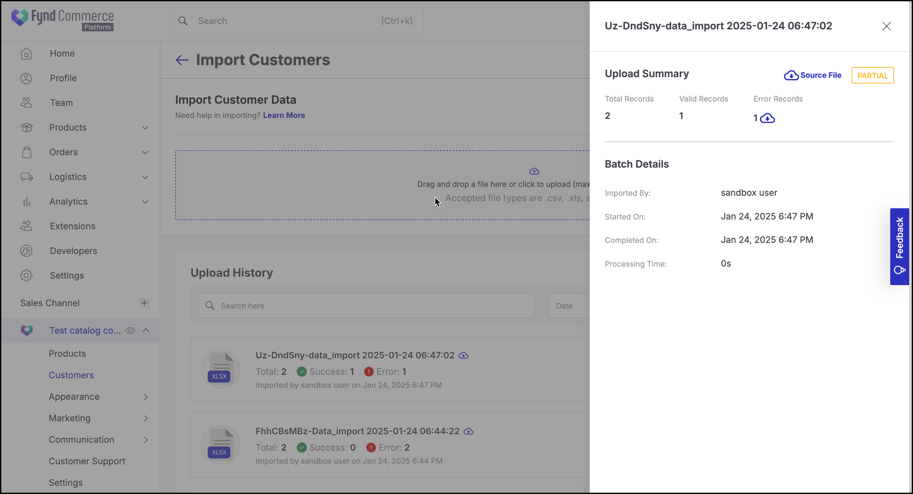Click XLSX file icon of FhhCBsMBz import

pos(220,444)
